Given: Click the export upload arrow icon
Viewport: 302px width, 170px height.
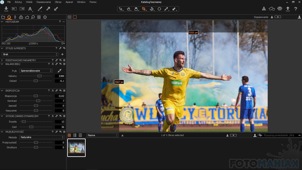Looking at the screenshot, I should pyautogui.click(x=288, y=9).
